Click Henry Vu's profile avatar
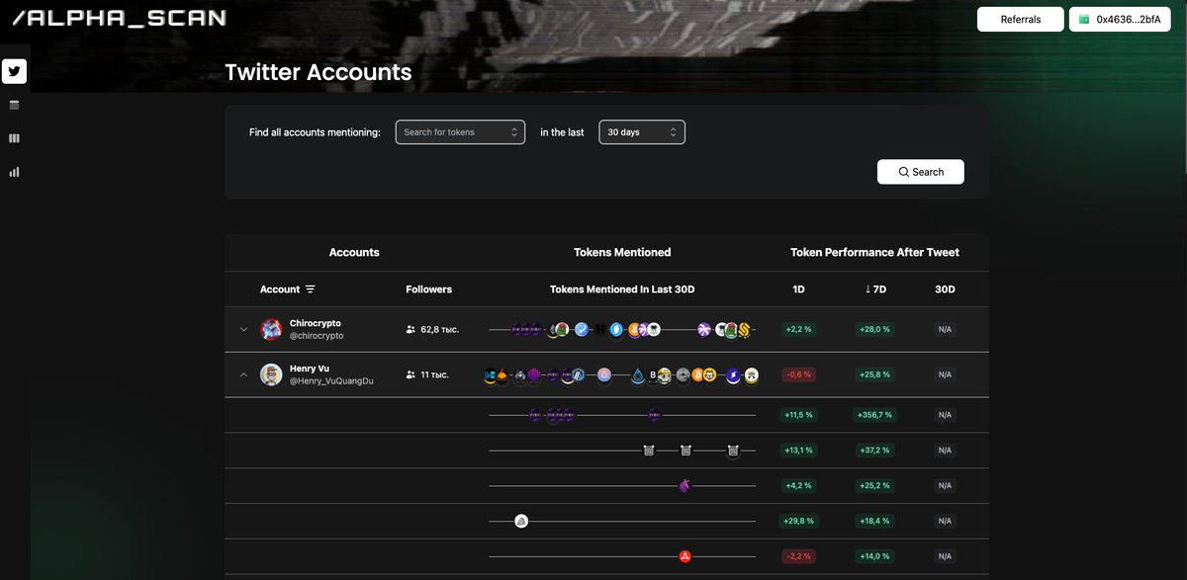The width and height of the screenshot is (1187, 580). tap(271, 375)
